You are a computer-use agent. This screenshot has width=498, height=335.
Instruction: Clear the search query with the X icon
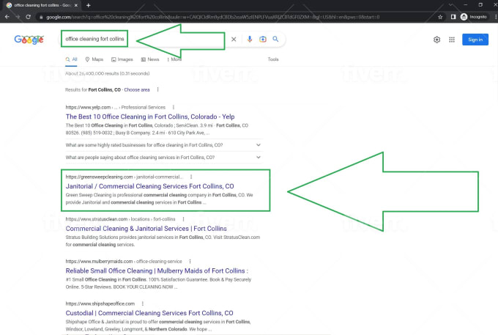tap(234, 39)
